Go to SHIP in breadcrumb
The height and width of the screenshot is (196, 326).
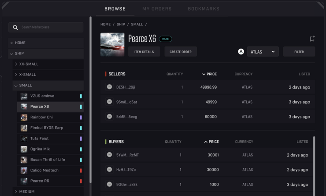121,25
